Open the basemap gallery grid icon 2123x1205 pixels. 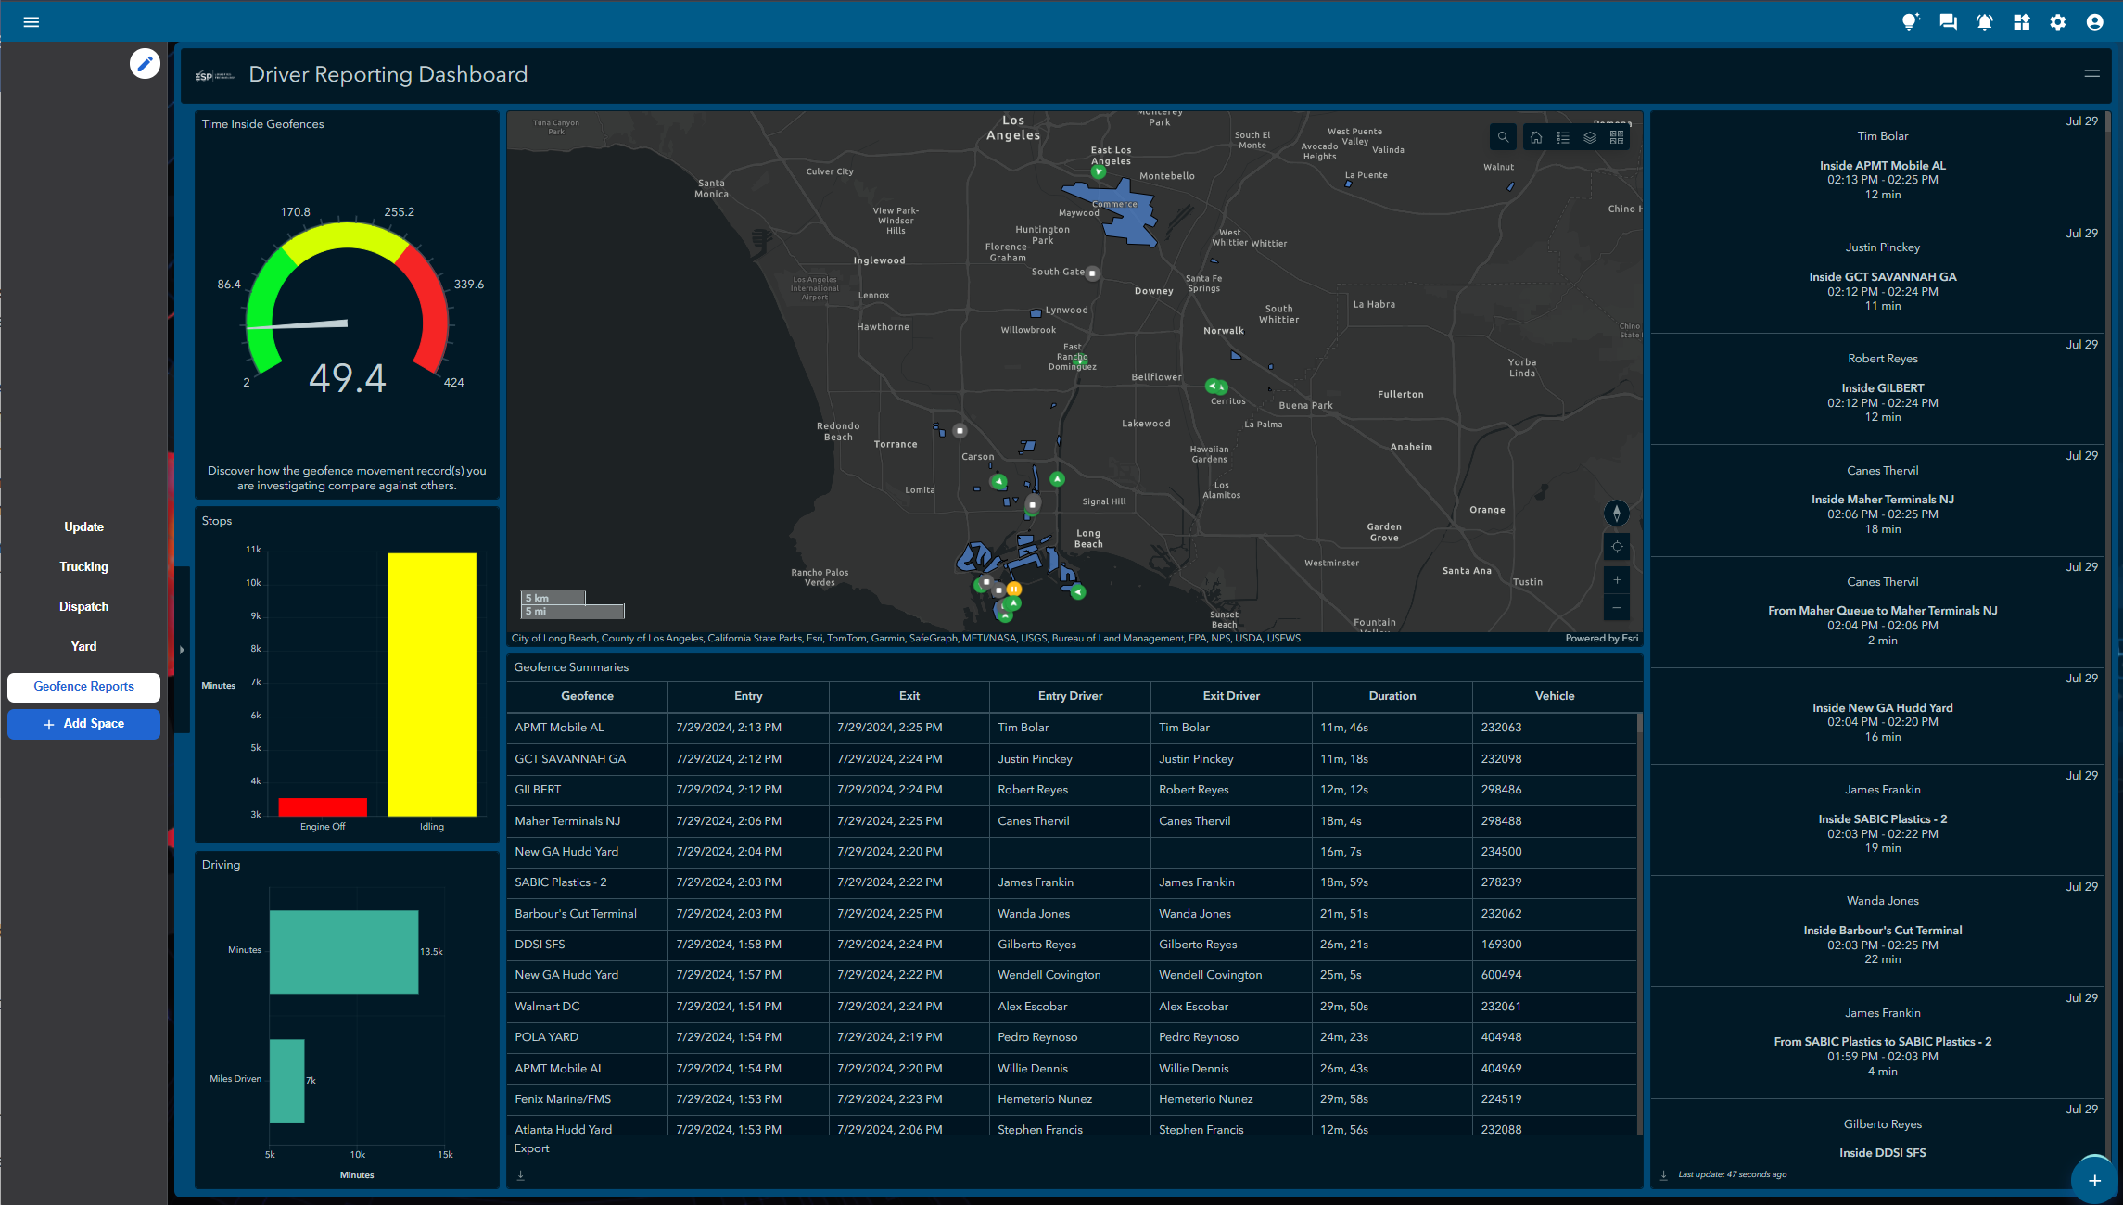(x=1617, y=137)
